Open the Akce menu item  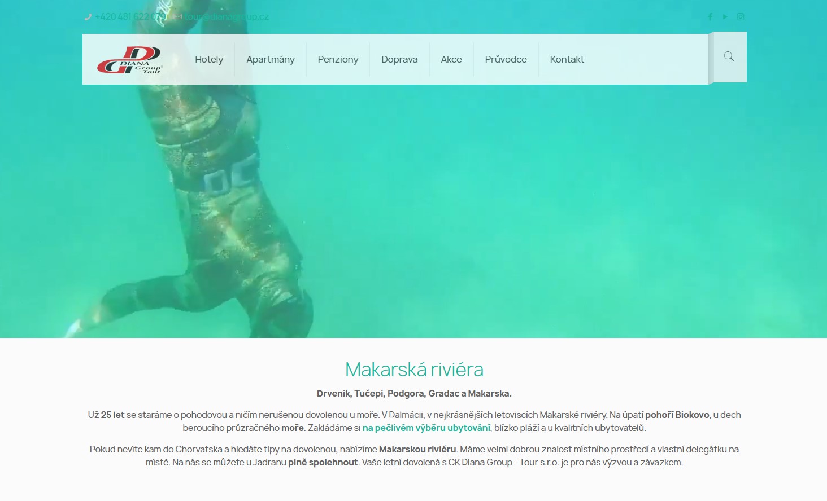[x=451, y=59]
